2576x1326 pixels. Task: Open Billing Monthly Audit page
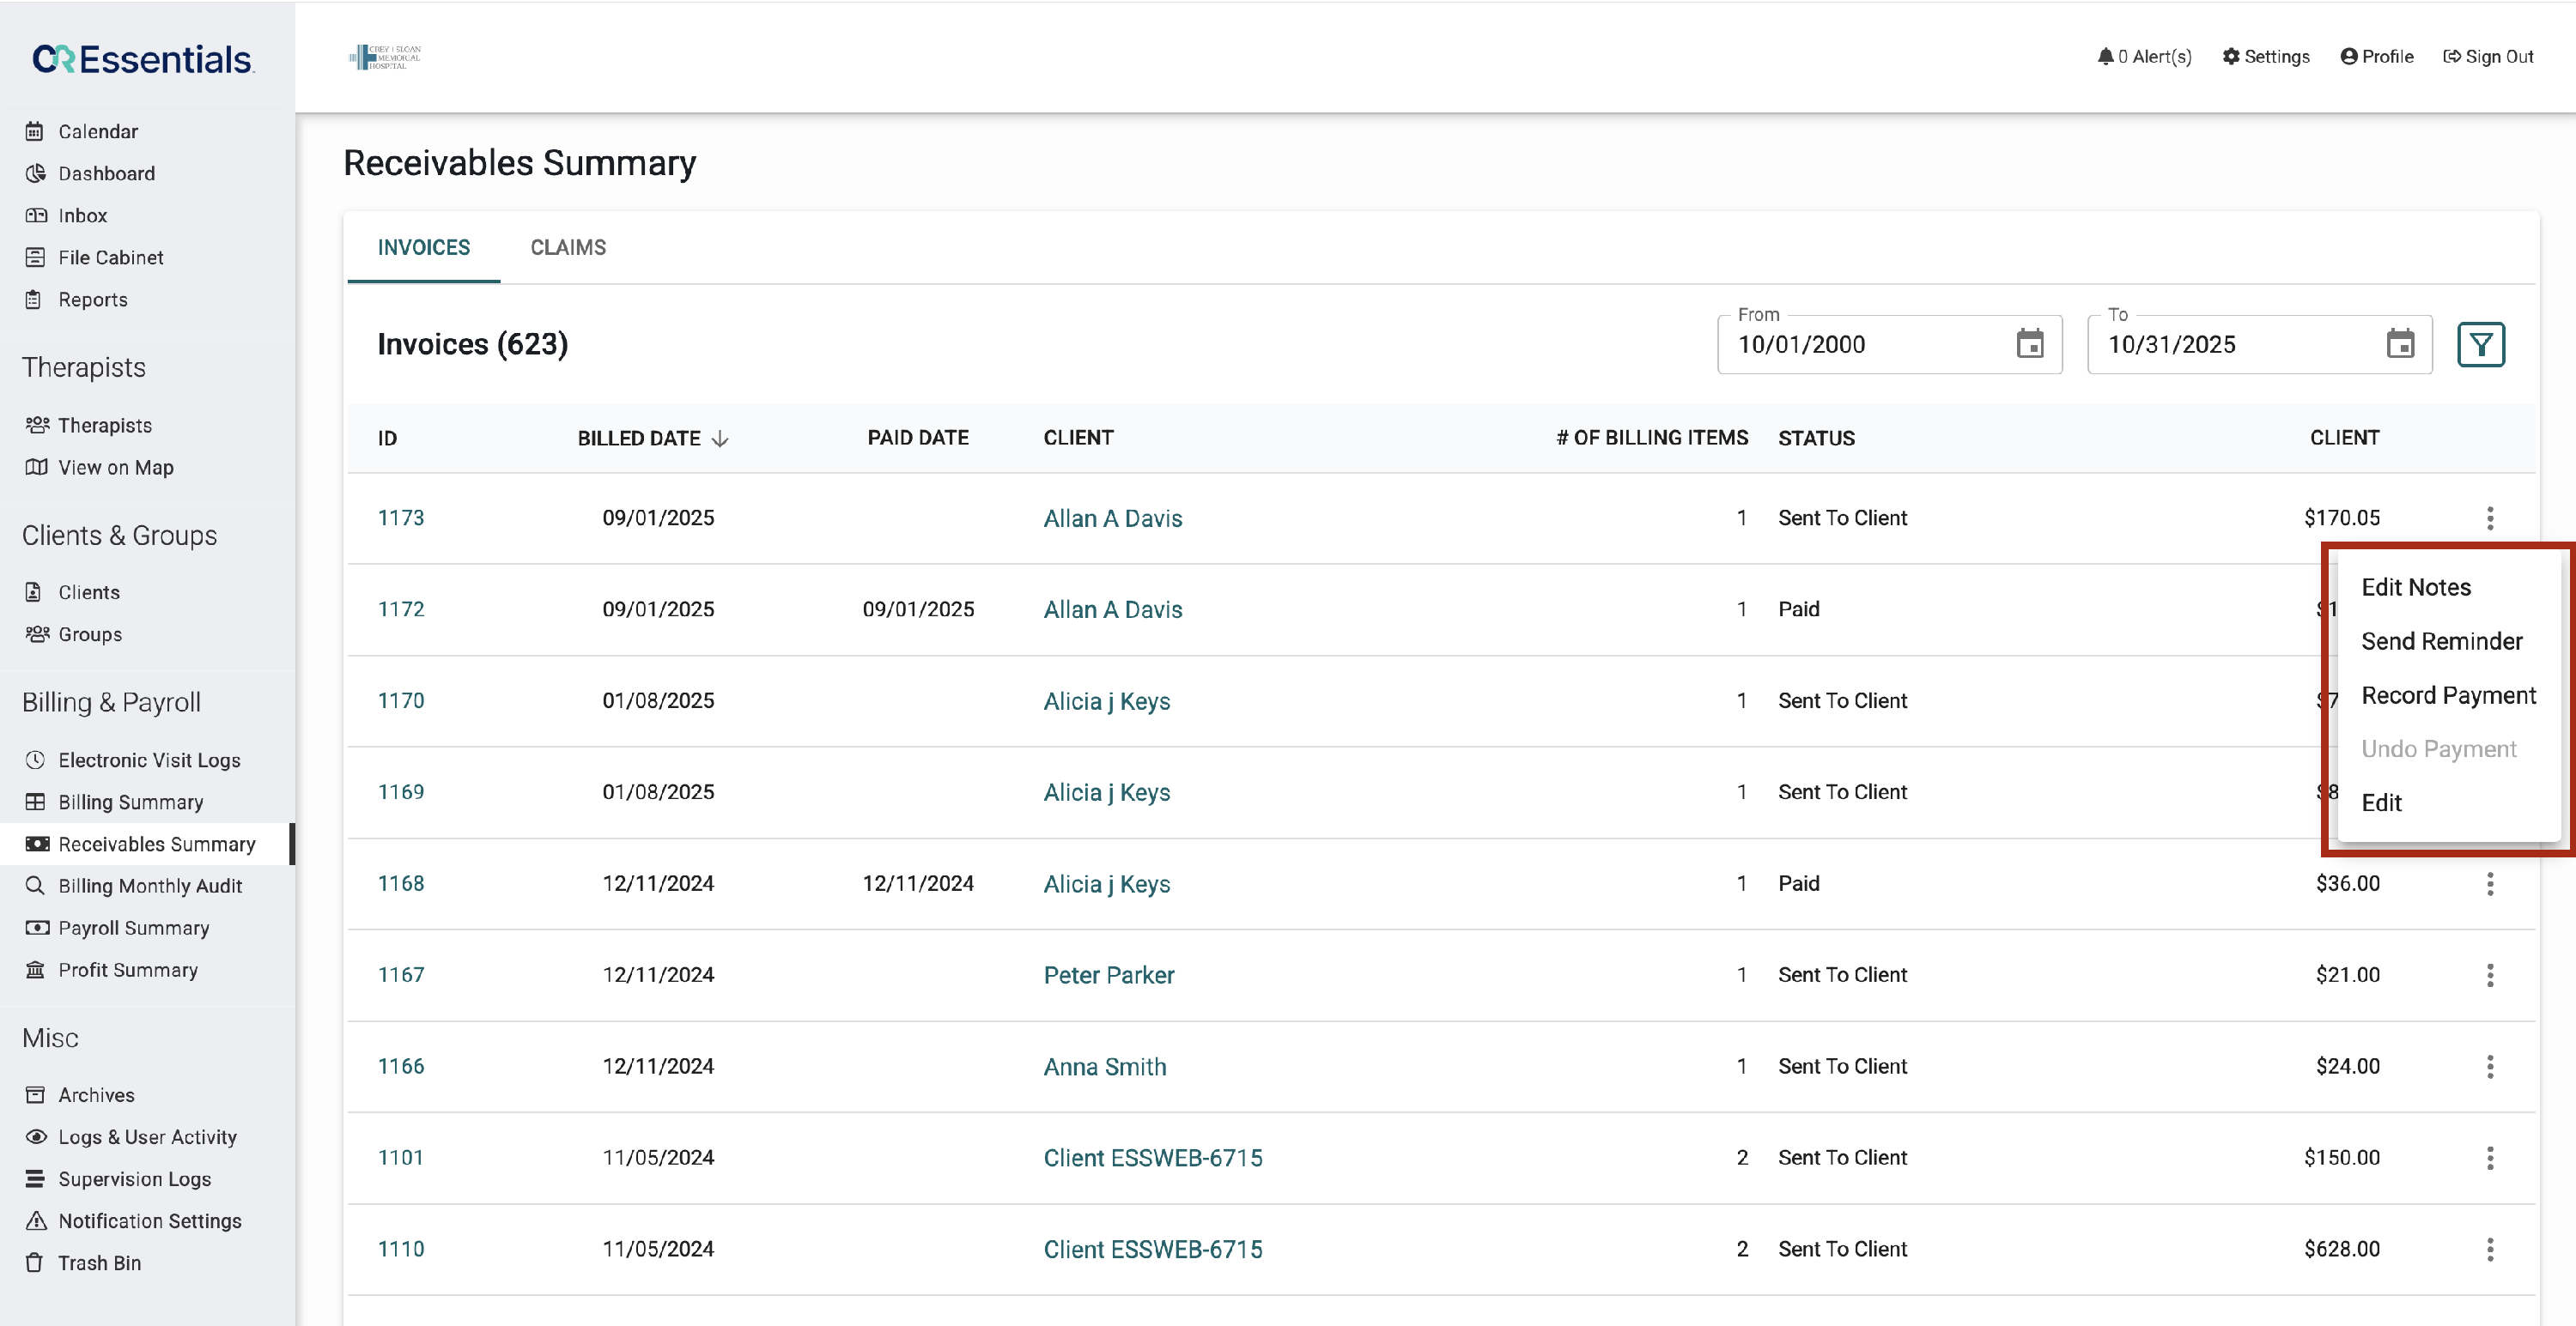[x=150, y=887]
